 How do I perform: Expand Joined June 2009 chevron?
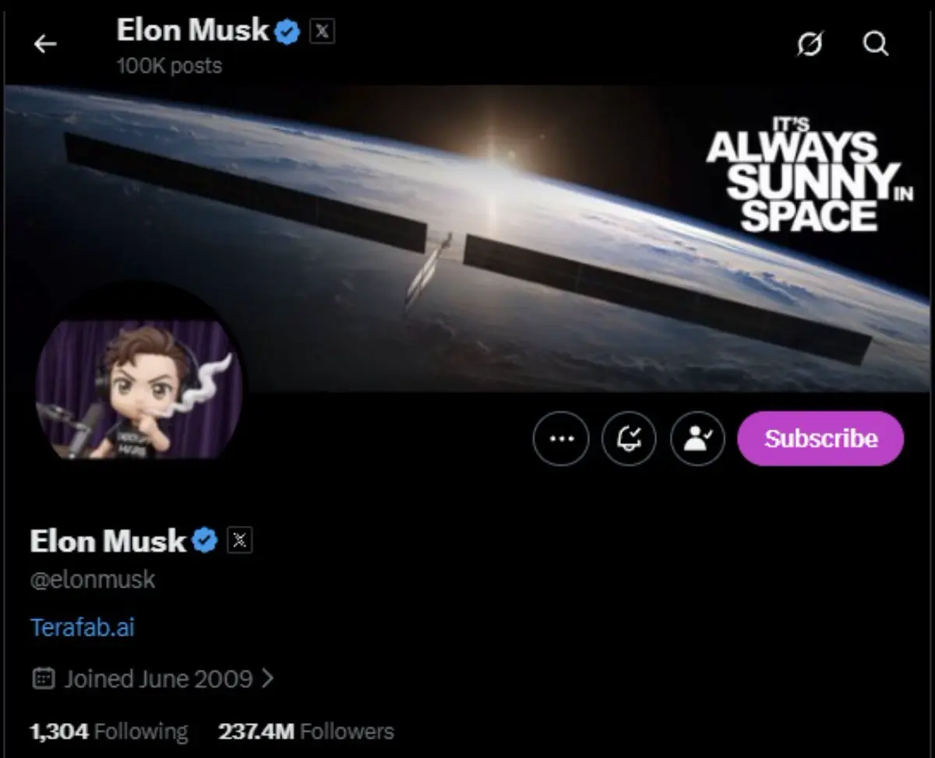pos(267,679)
